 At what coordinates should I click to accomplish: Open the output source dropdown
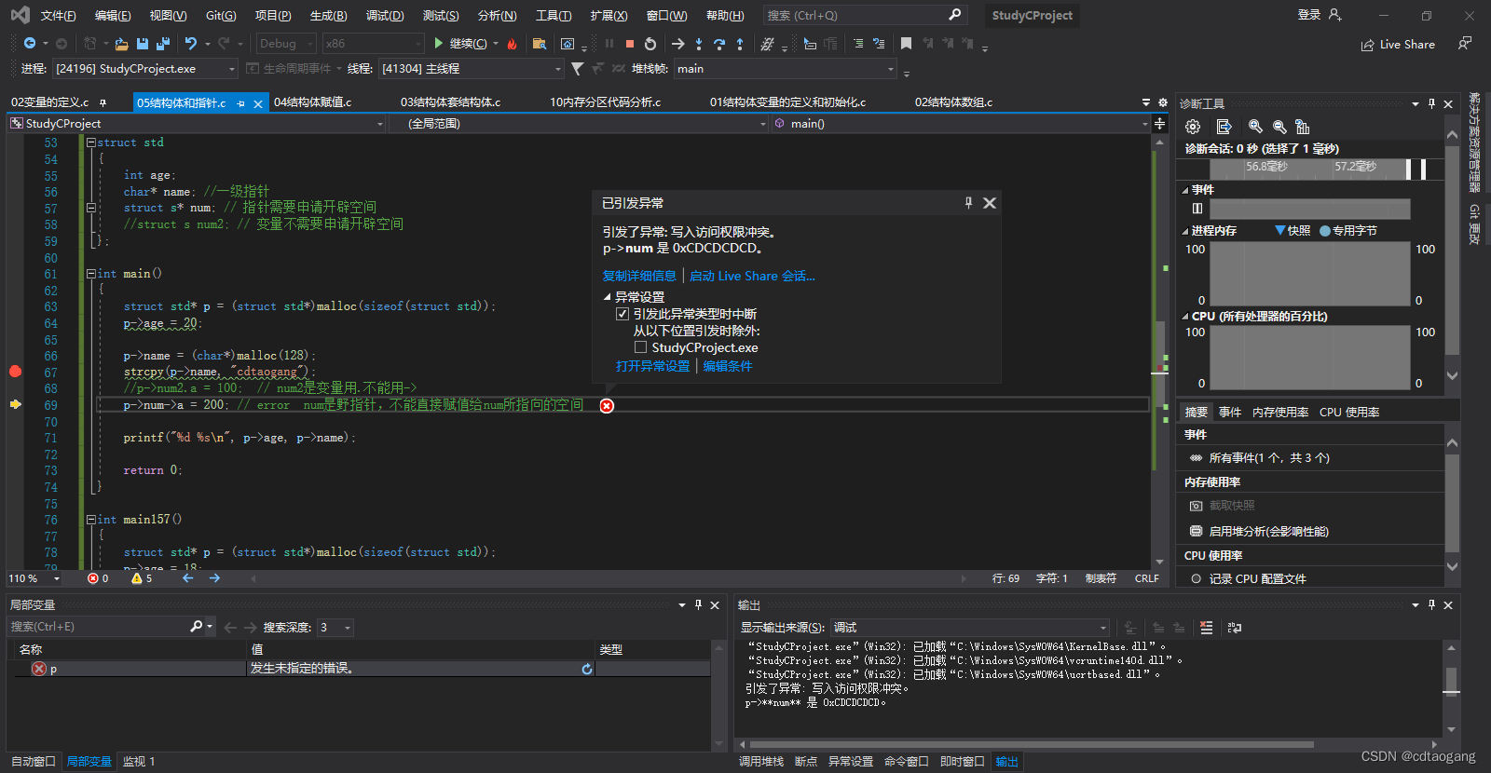coord(970,628)
